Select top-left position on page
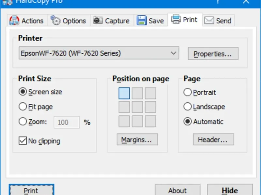The height and width of the screenshot is (195, 261). tap(124, 93)
